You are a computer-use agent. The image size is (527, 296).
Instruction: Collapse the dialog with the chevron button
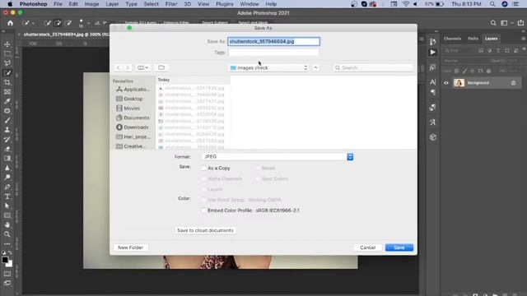315,67
